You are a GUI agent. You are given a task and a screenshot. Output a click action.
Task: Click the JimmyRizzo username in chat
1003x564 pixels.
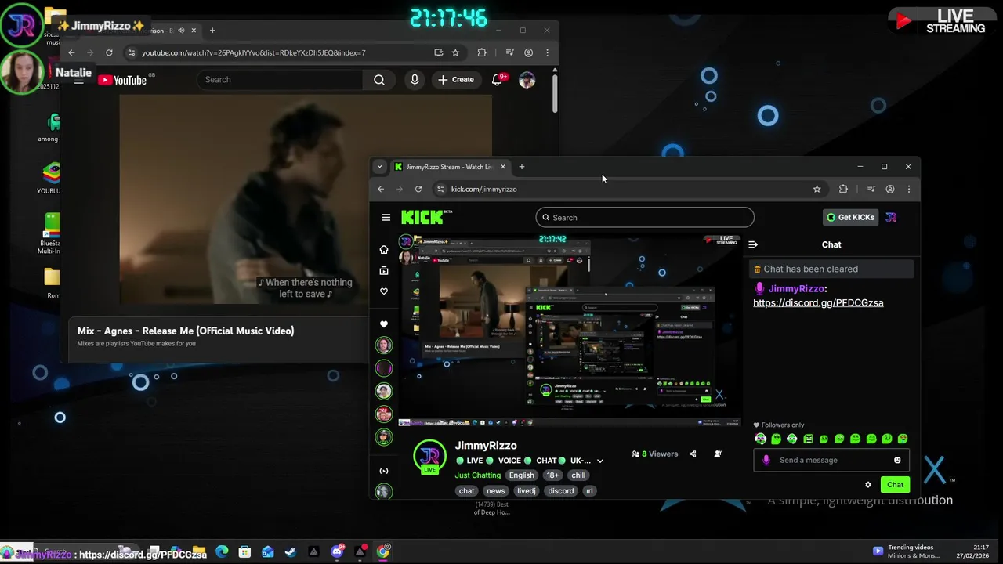click(796, 288)
